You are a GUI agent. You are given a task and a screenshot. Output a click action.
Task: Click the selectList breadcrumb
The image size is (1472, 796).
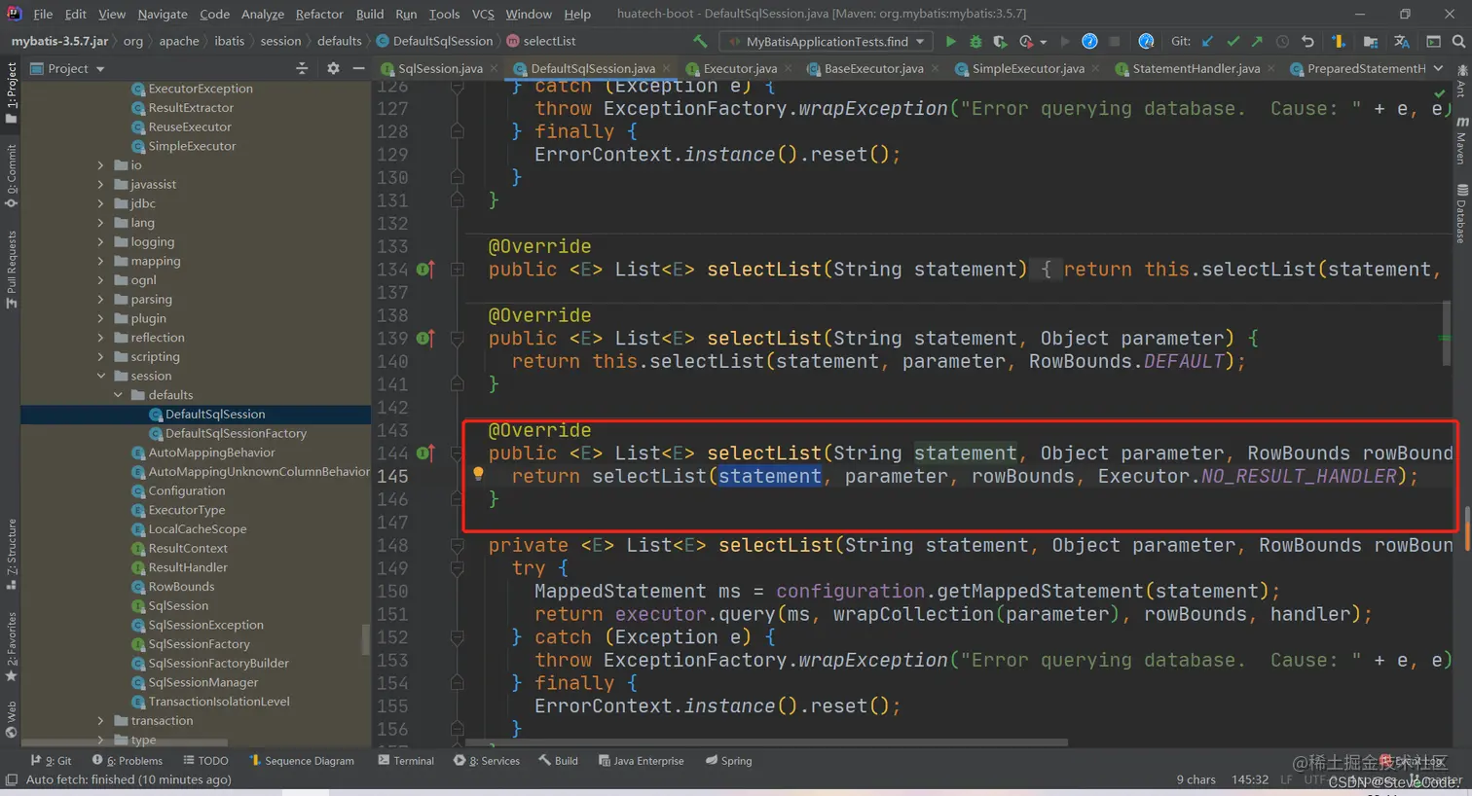(x=549, y=41)
